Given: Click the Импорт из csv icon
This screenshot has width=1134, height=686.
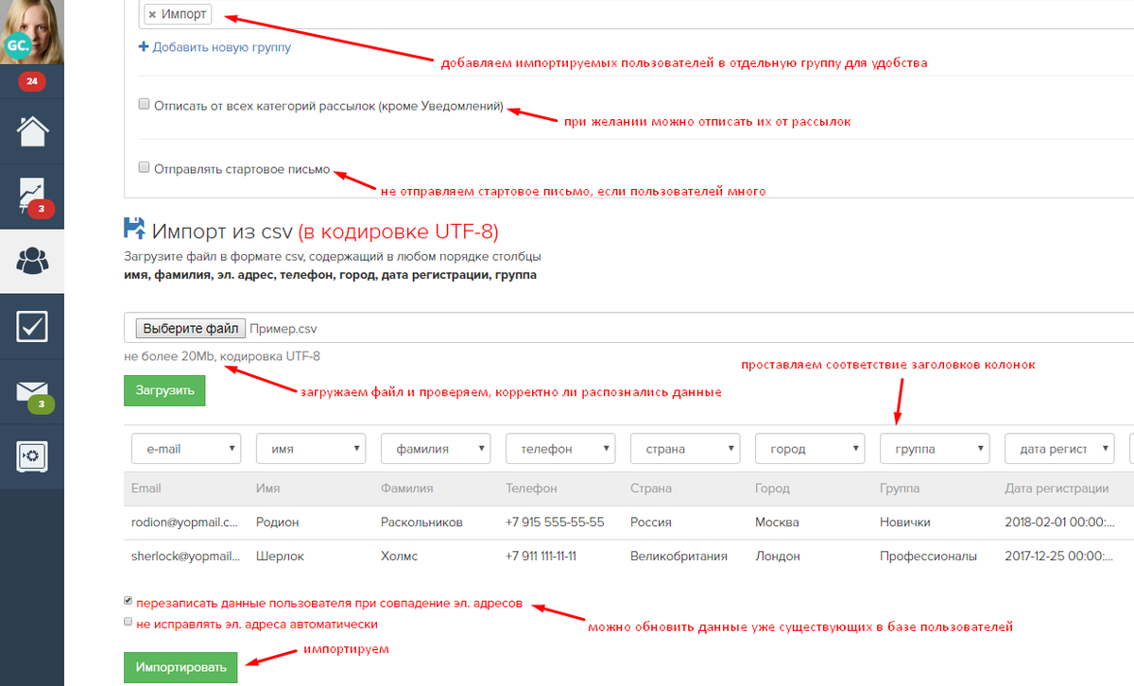Looking at the screenshot, I should [x=135, y=229].
